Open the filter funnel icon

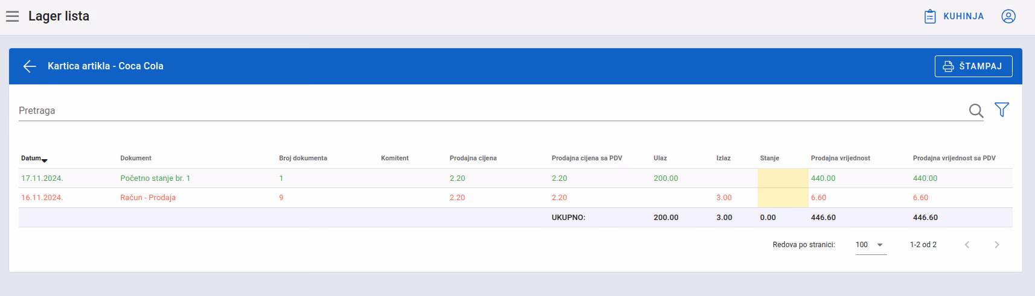(1002, 110)
